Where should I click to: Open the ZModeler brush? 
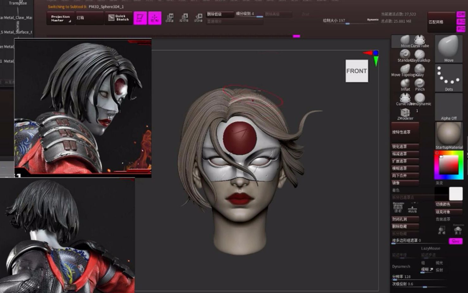405,112
